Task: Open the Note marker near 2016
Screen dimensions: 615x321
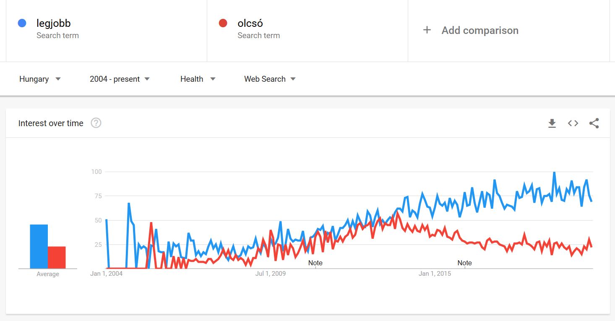Action: point(464,263)
